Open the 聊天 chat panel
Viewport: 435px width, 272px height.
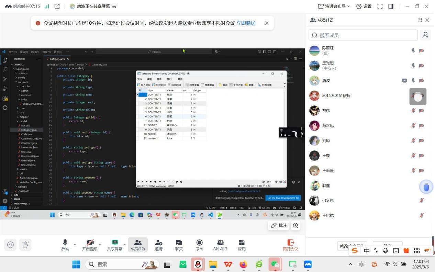pyautogui.click(x=179, y=245)
